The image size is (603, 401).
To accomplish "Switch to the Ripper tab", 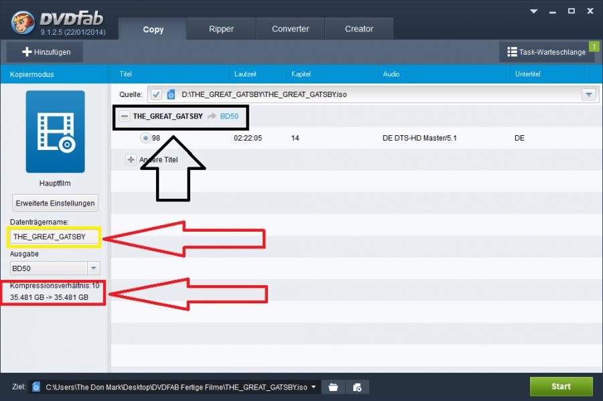I will (x=221, y=29).
